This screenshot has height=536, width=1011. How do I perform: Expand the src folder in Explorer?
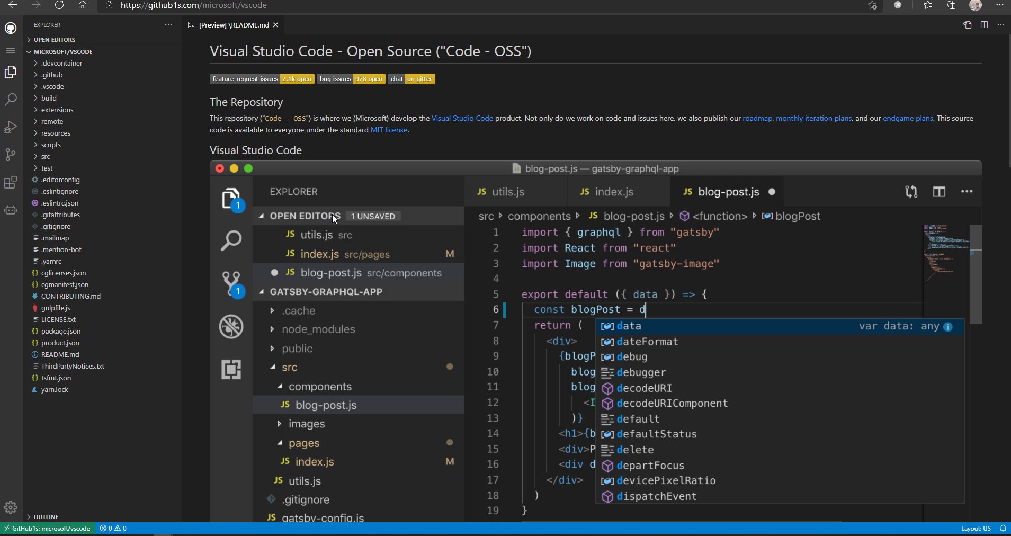tap(104, 157)
